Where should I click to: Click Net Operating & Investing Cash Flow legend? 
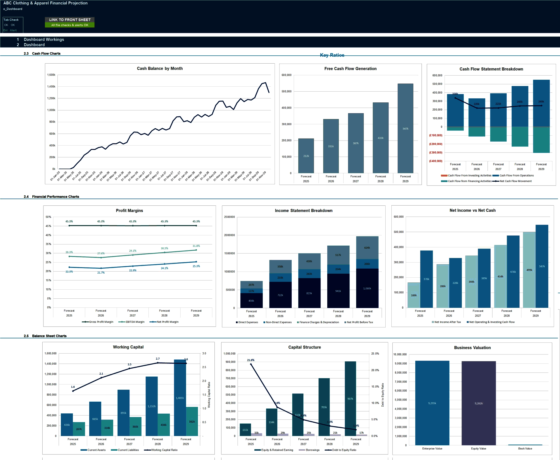(491, 322)
